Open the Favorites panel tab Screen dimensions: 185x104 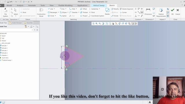click(28, 23)
